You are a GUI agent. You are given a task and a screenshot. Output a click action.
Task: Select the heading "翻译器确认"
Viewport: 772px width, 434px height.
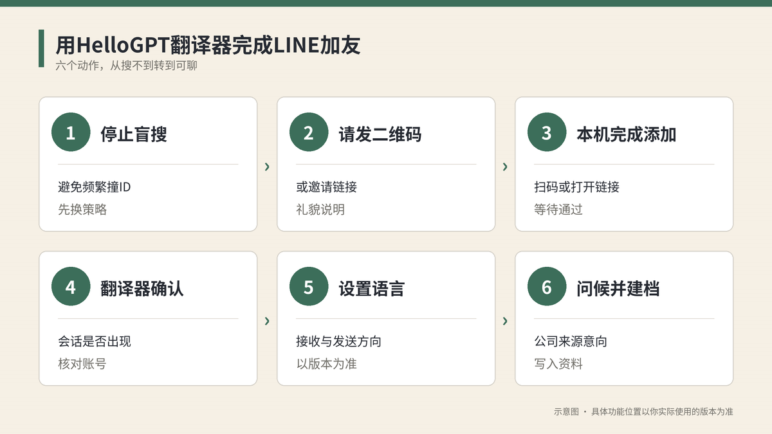pyautogui.click(x=142, y=288)
